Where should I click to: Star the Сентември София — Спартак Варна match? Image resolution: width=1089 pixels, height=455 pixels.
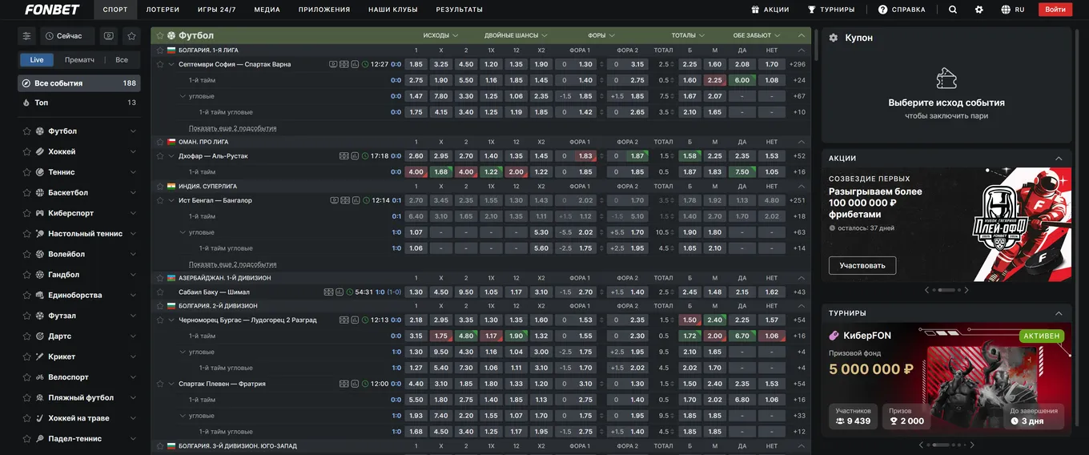[160, 64]
